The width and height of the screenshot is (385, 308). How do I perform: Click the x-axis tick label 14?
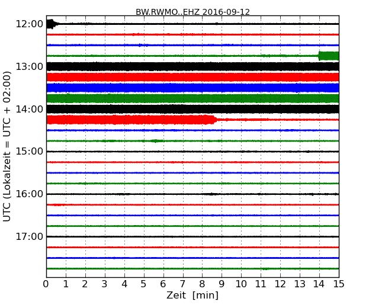point(319,284)
